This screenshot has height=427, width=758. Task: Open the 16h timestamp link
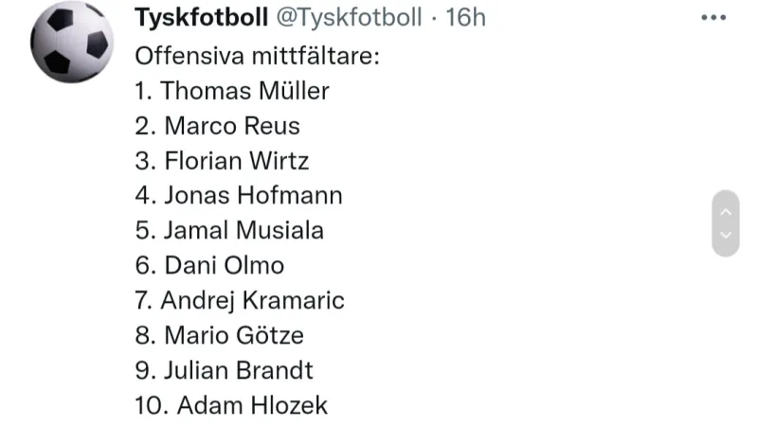pyautogui.click(x=465, y=18)
